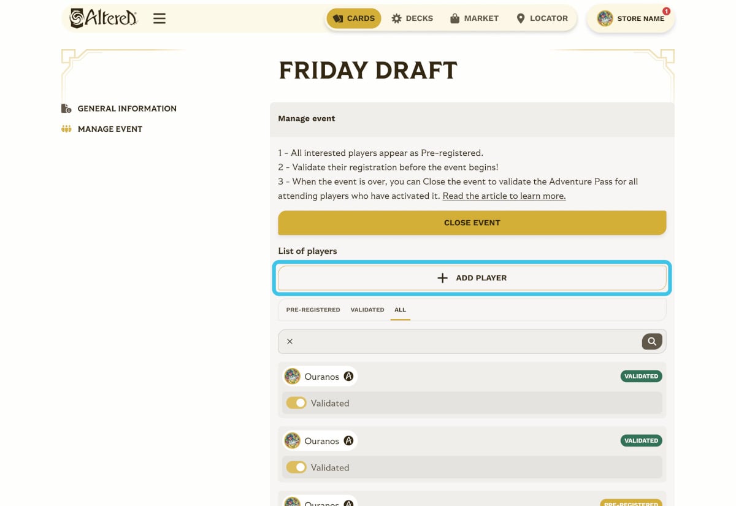
Task: Clear search with the X icon
Action: pyautogui.click(x=290, y=342)
